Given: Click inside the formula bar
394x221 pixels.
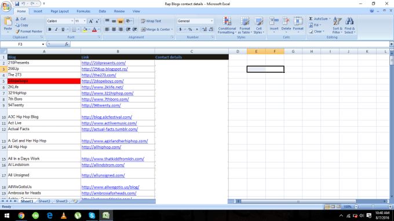Looking at the screenshot, I should tap(229, 44).
